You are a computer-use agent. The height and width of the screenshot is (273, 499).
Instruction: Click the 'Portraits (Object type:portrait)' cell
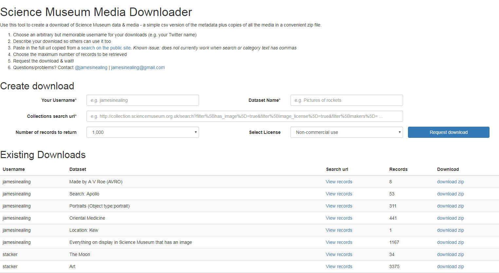[x=100, y=206]
